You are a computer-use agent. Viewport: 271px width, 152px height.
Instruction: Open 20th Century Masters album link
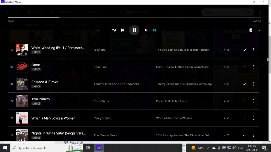(184, 135)
